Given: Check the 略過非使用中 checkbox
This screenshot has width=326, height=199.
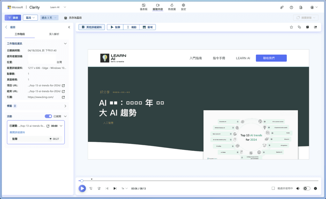Looking at the screenshot, I should click(273, 188).
